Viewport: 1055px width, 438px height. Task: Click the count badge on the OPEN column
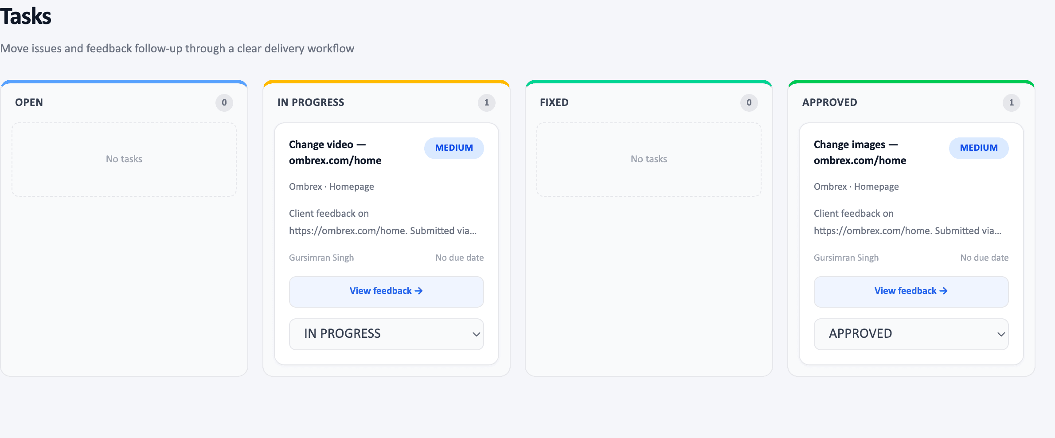224,102
